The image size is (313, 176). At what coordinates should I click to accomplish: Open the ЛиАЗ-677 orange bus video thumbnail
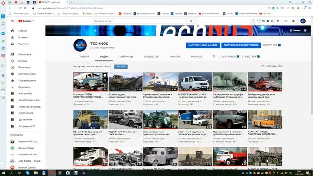265,119
